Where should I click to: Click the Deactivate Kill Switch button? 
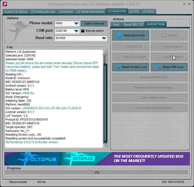tap(150, 77)
